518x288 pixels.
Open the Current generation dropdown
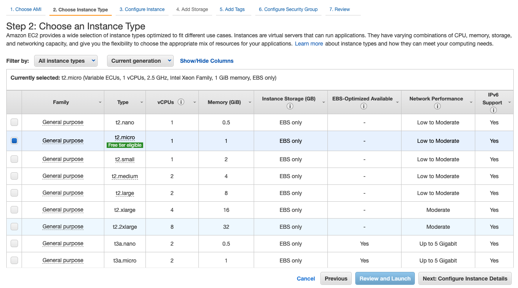click(140, 61)
